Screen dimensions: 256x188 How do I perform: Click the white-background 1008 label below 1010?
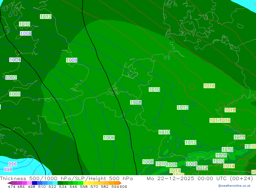(26, 33)
